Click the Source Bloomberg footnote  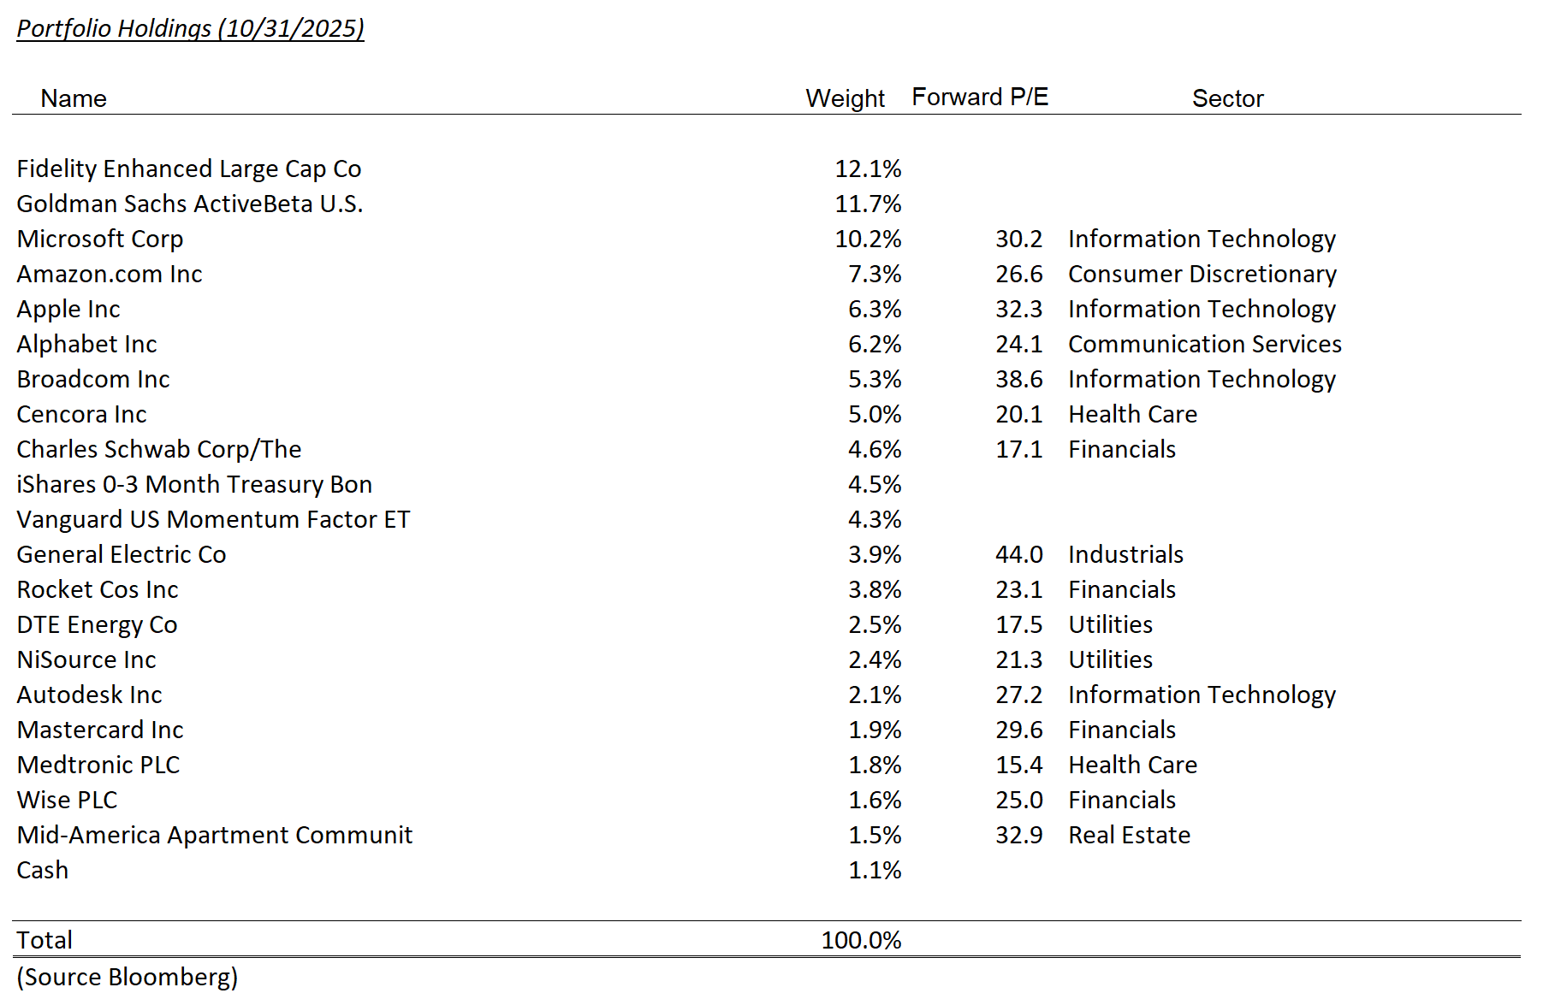tap(128, 977)
